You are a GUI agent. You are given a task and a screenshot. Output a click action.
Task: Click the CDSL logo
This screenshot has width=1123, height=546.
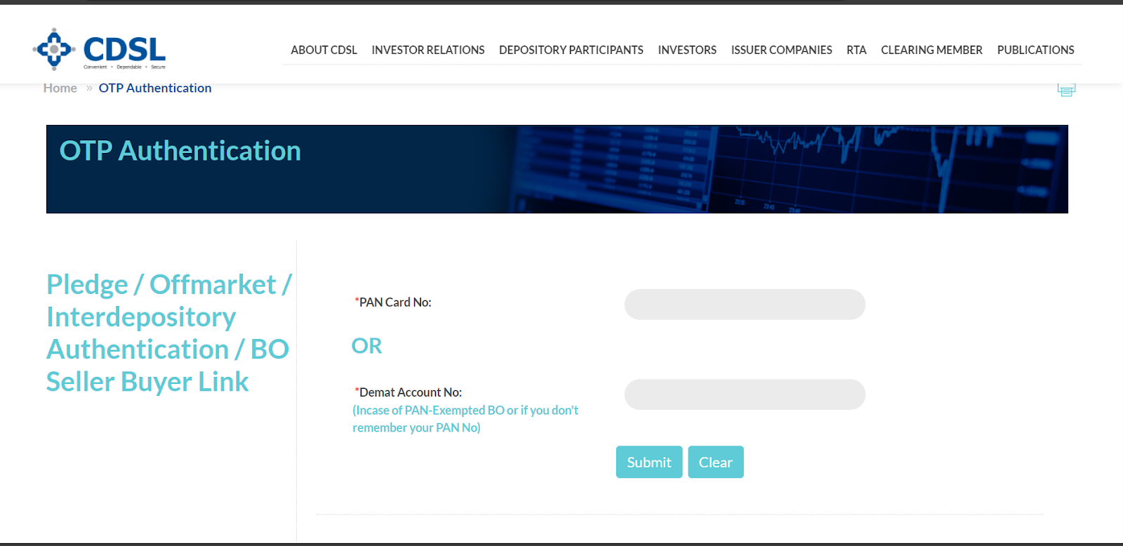pos(99,49)
